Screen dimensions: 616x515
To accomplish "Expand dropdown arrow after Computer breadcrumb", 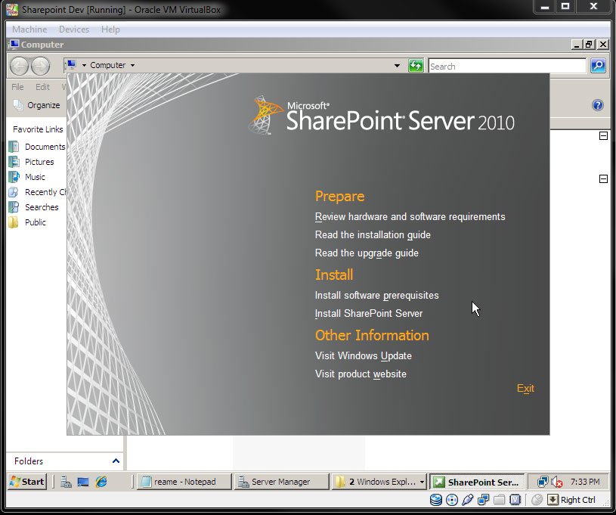I will [132, 65].
